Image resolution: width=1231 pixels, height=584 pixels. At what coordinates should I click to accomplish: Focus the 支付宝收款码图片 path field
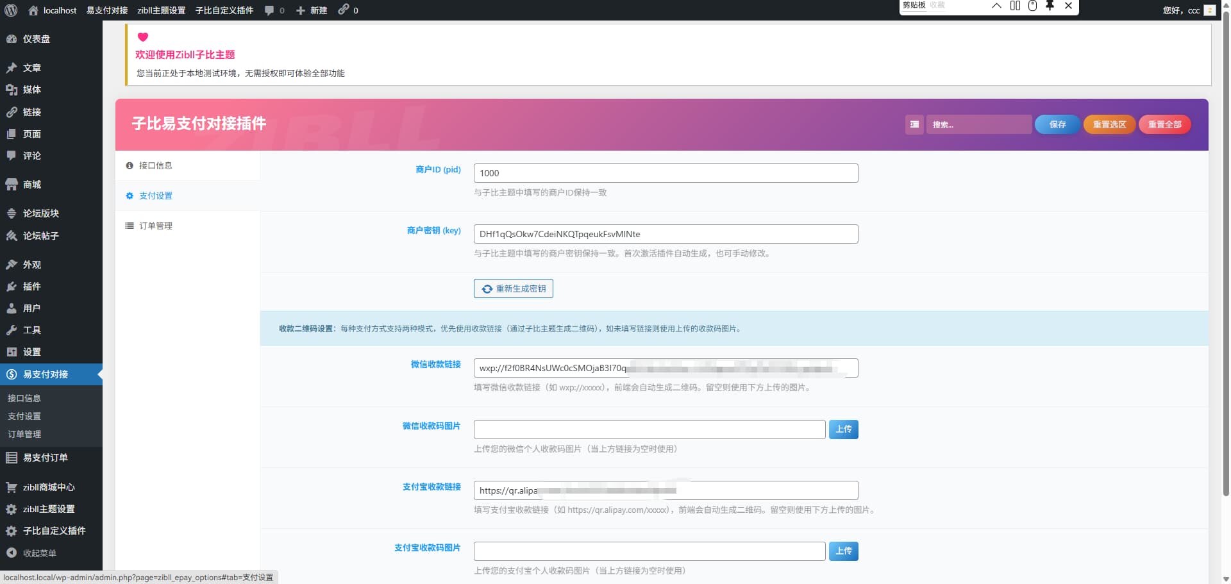(649, 551)
